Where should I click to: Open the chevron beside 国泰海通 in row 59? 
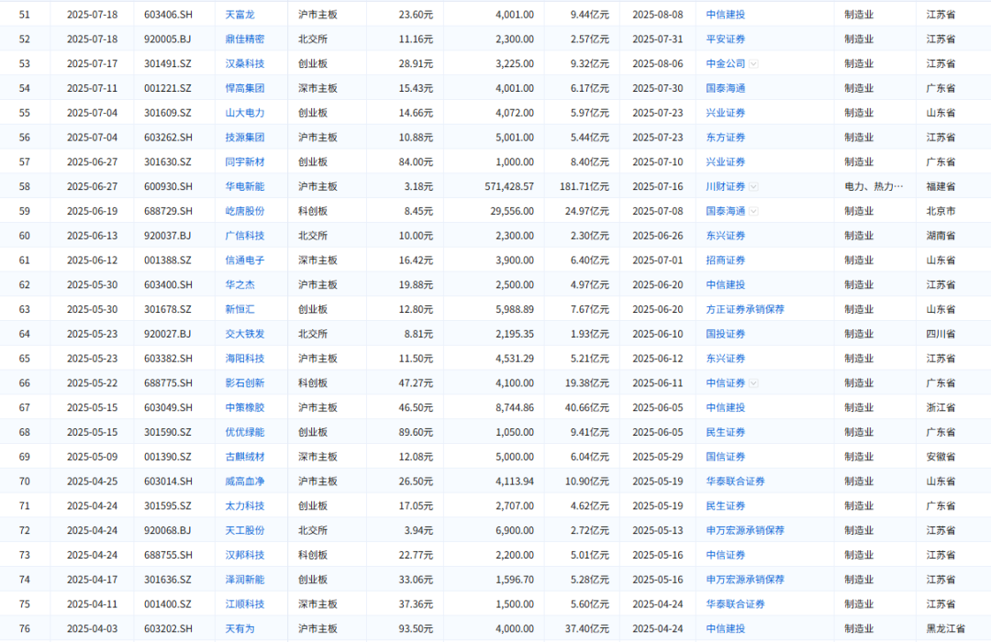[753, 211]
